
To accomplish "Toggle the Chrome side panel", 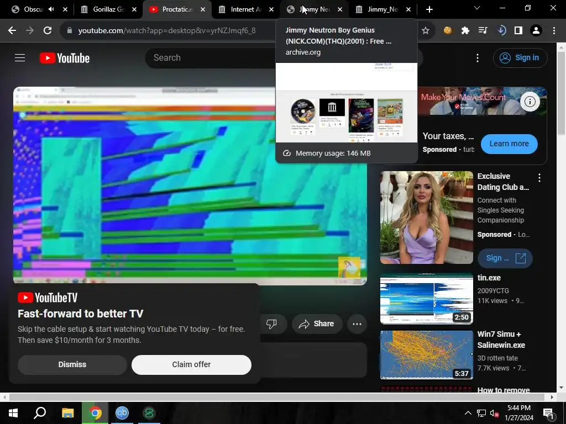I will coord(518,31).
